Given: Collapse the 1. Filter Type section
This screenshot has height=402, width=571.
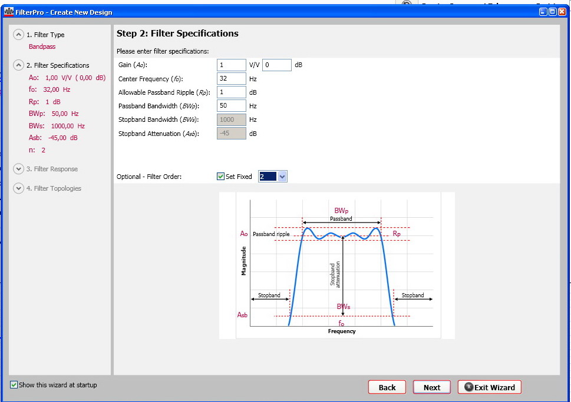Looking at the screenshot, I should (x=18, y=35).
